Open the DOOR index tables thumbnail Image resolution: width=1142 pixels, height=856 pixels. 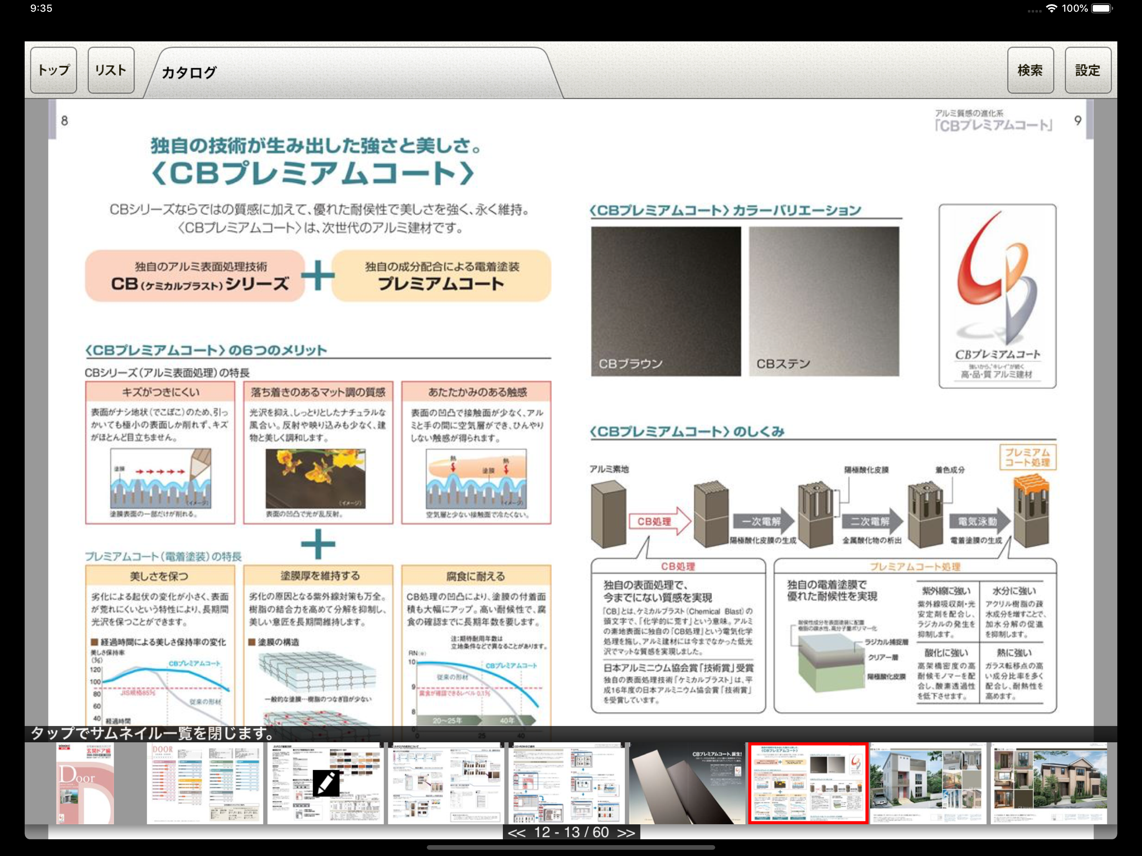[x=205, y=784]
